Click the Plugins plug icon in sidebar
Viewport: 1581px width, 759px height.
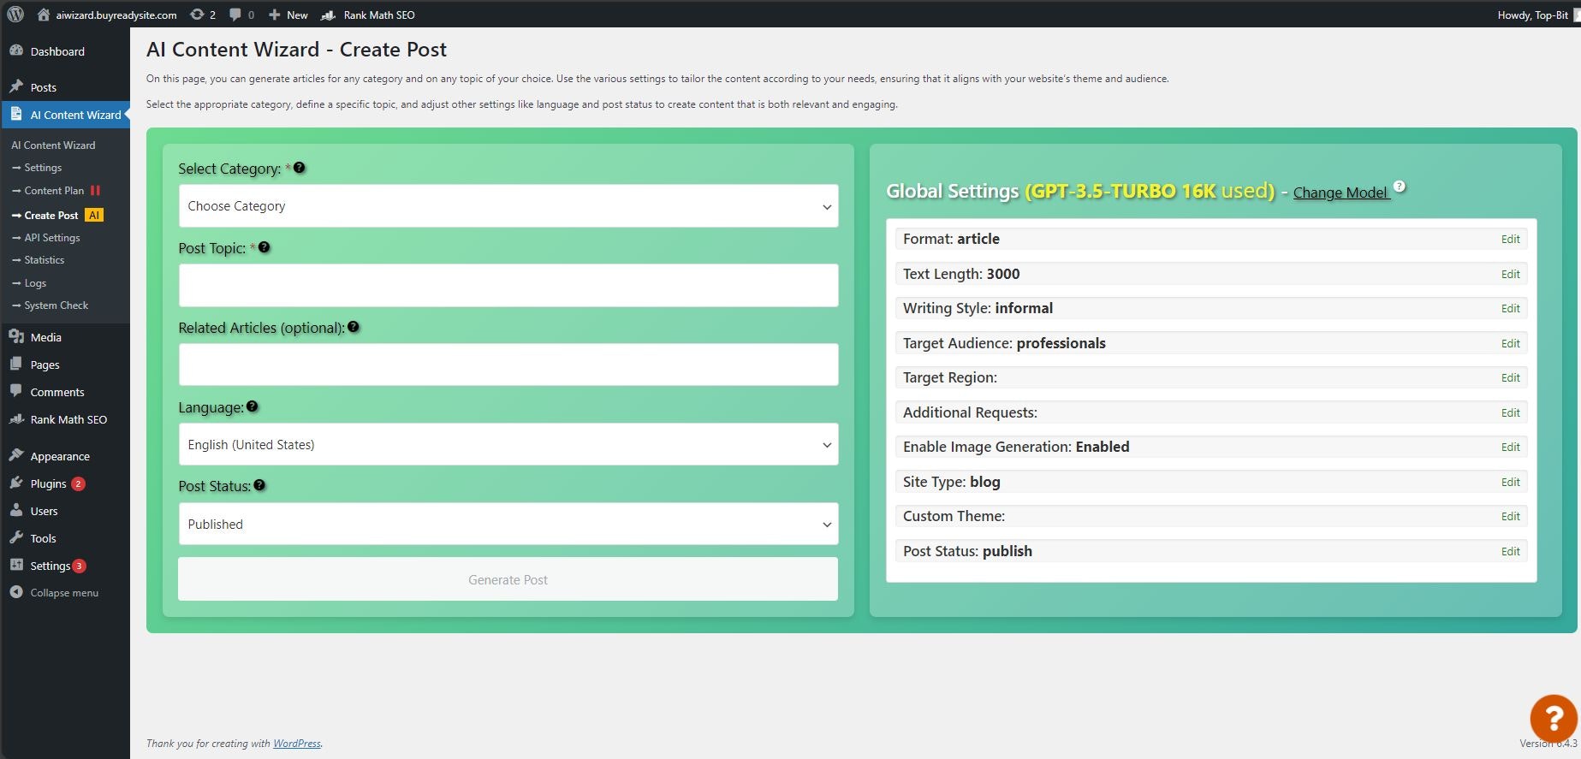[16, 483]
